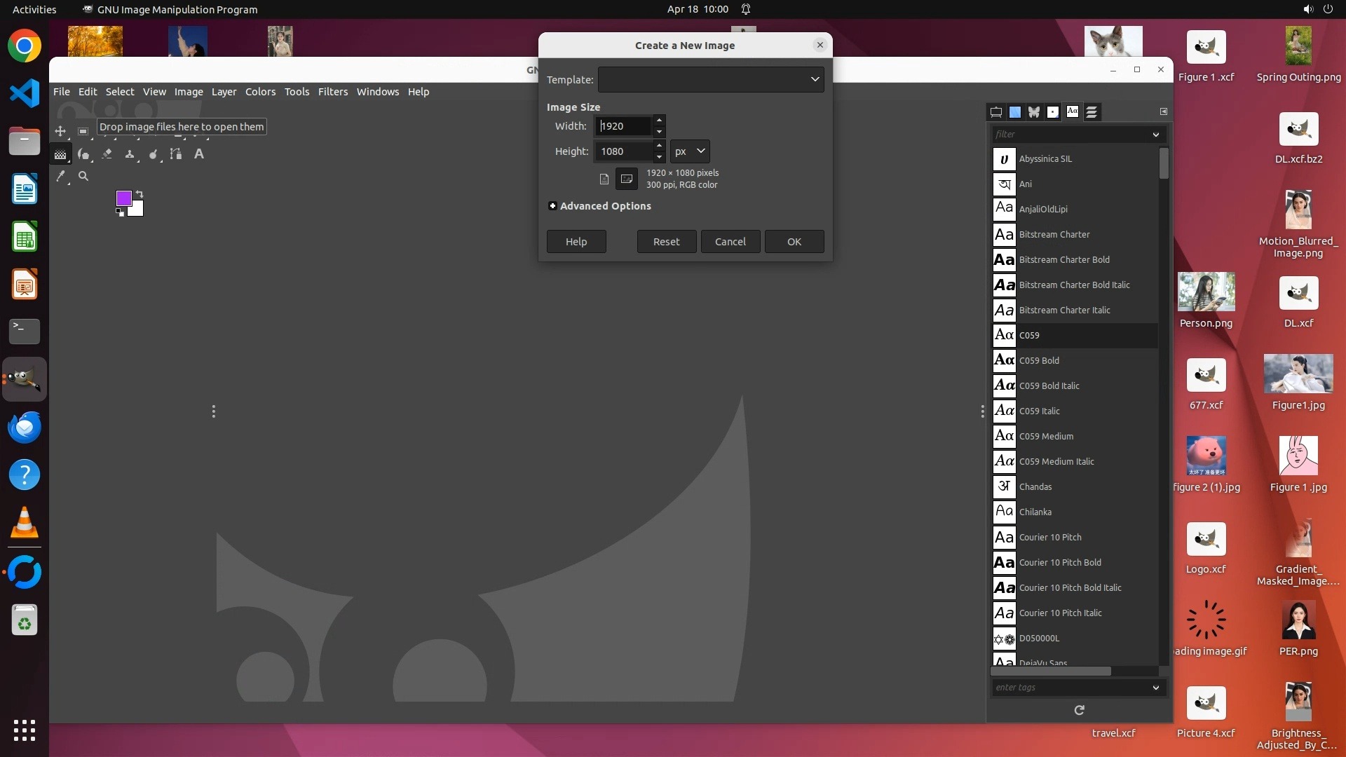Set portrait orientation in dialog
This screenshot has width=1346, height=757.
(x=604, y=179)
